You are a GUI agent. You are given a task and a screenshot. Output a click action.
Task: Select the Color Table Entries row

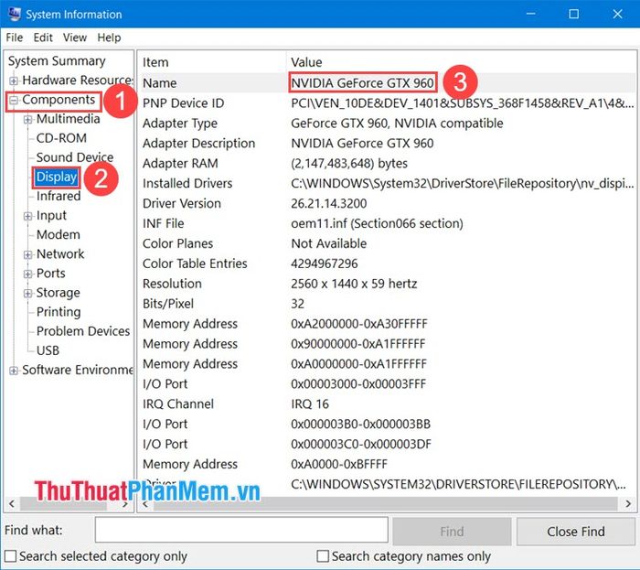coord(387,263)
